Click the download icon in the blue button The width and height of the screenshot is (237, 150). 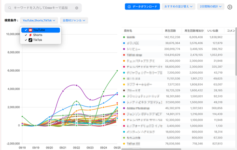[x=129, y=7]
